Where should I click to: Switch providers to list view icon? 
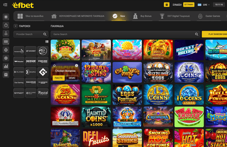pos(47,42)
